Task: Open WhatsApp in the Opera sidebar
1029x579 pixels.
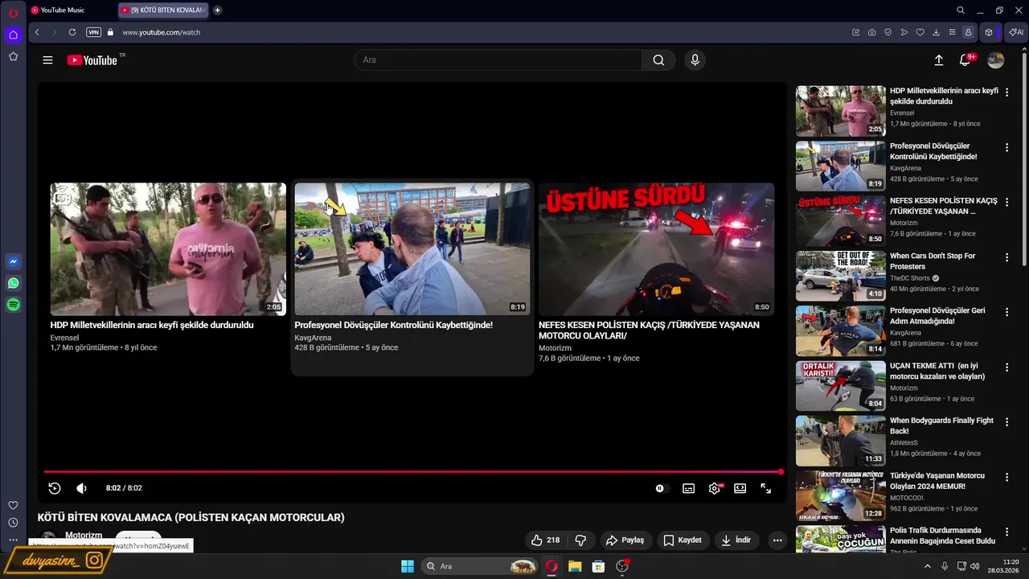Action: click(13, 283)
